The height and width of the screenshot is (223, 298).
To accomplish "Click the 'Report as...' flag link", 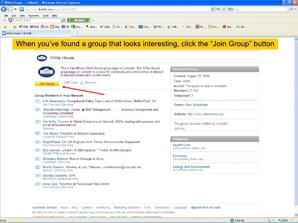I will pyautogui.click(x=89, y=83).
